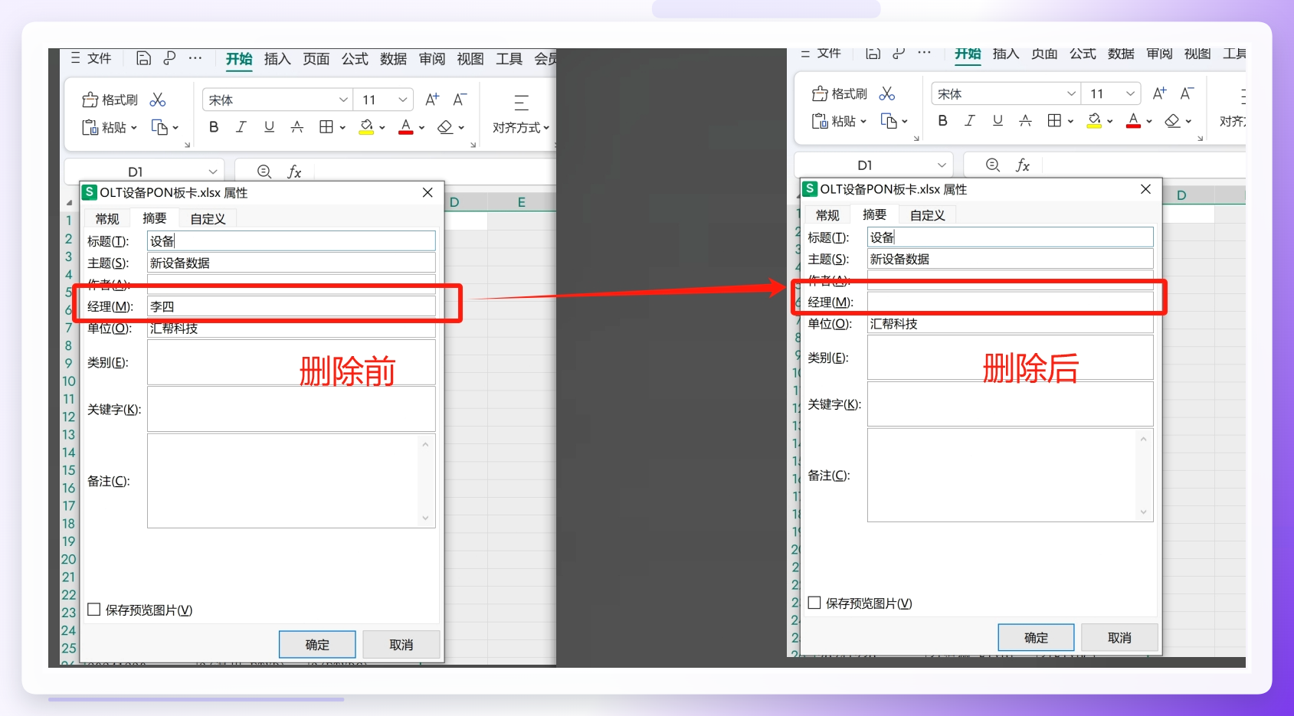Close the left properties dialog
Screen dimensions: 1294x716
pyautogui.click(x=428, y=192)
